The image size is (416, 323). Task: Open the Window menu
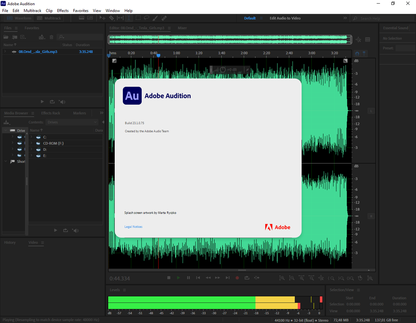pos(113,10)
